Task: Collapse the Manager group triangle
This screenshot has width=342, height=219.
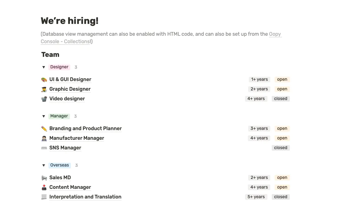Action: point(44,116)
